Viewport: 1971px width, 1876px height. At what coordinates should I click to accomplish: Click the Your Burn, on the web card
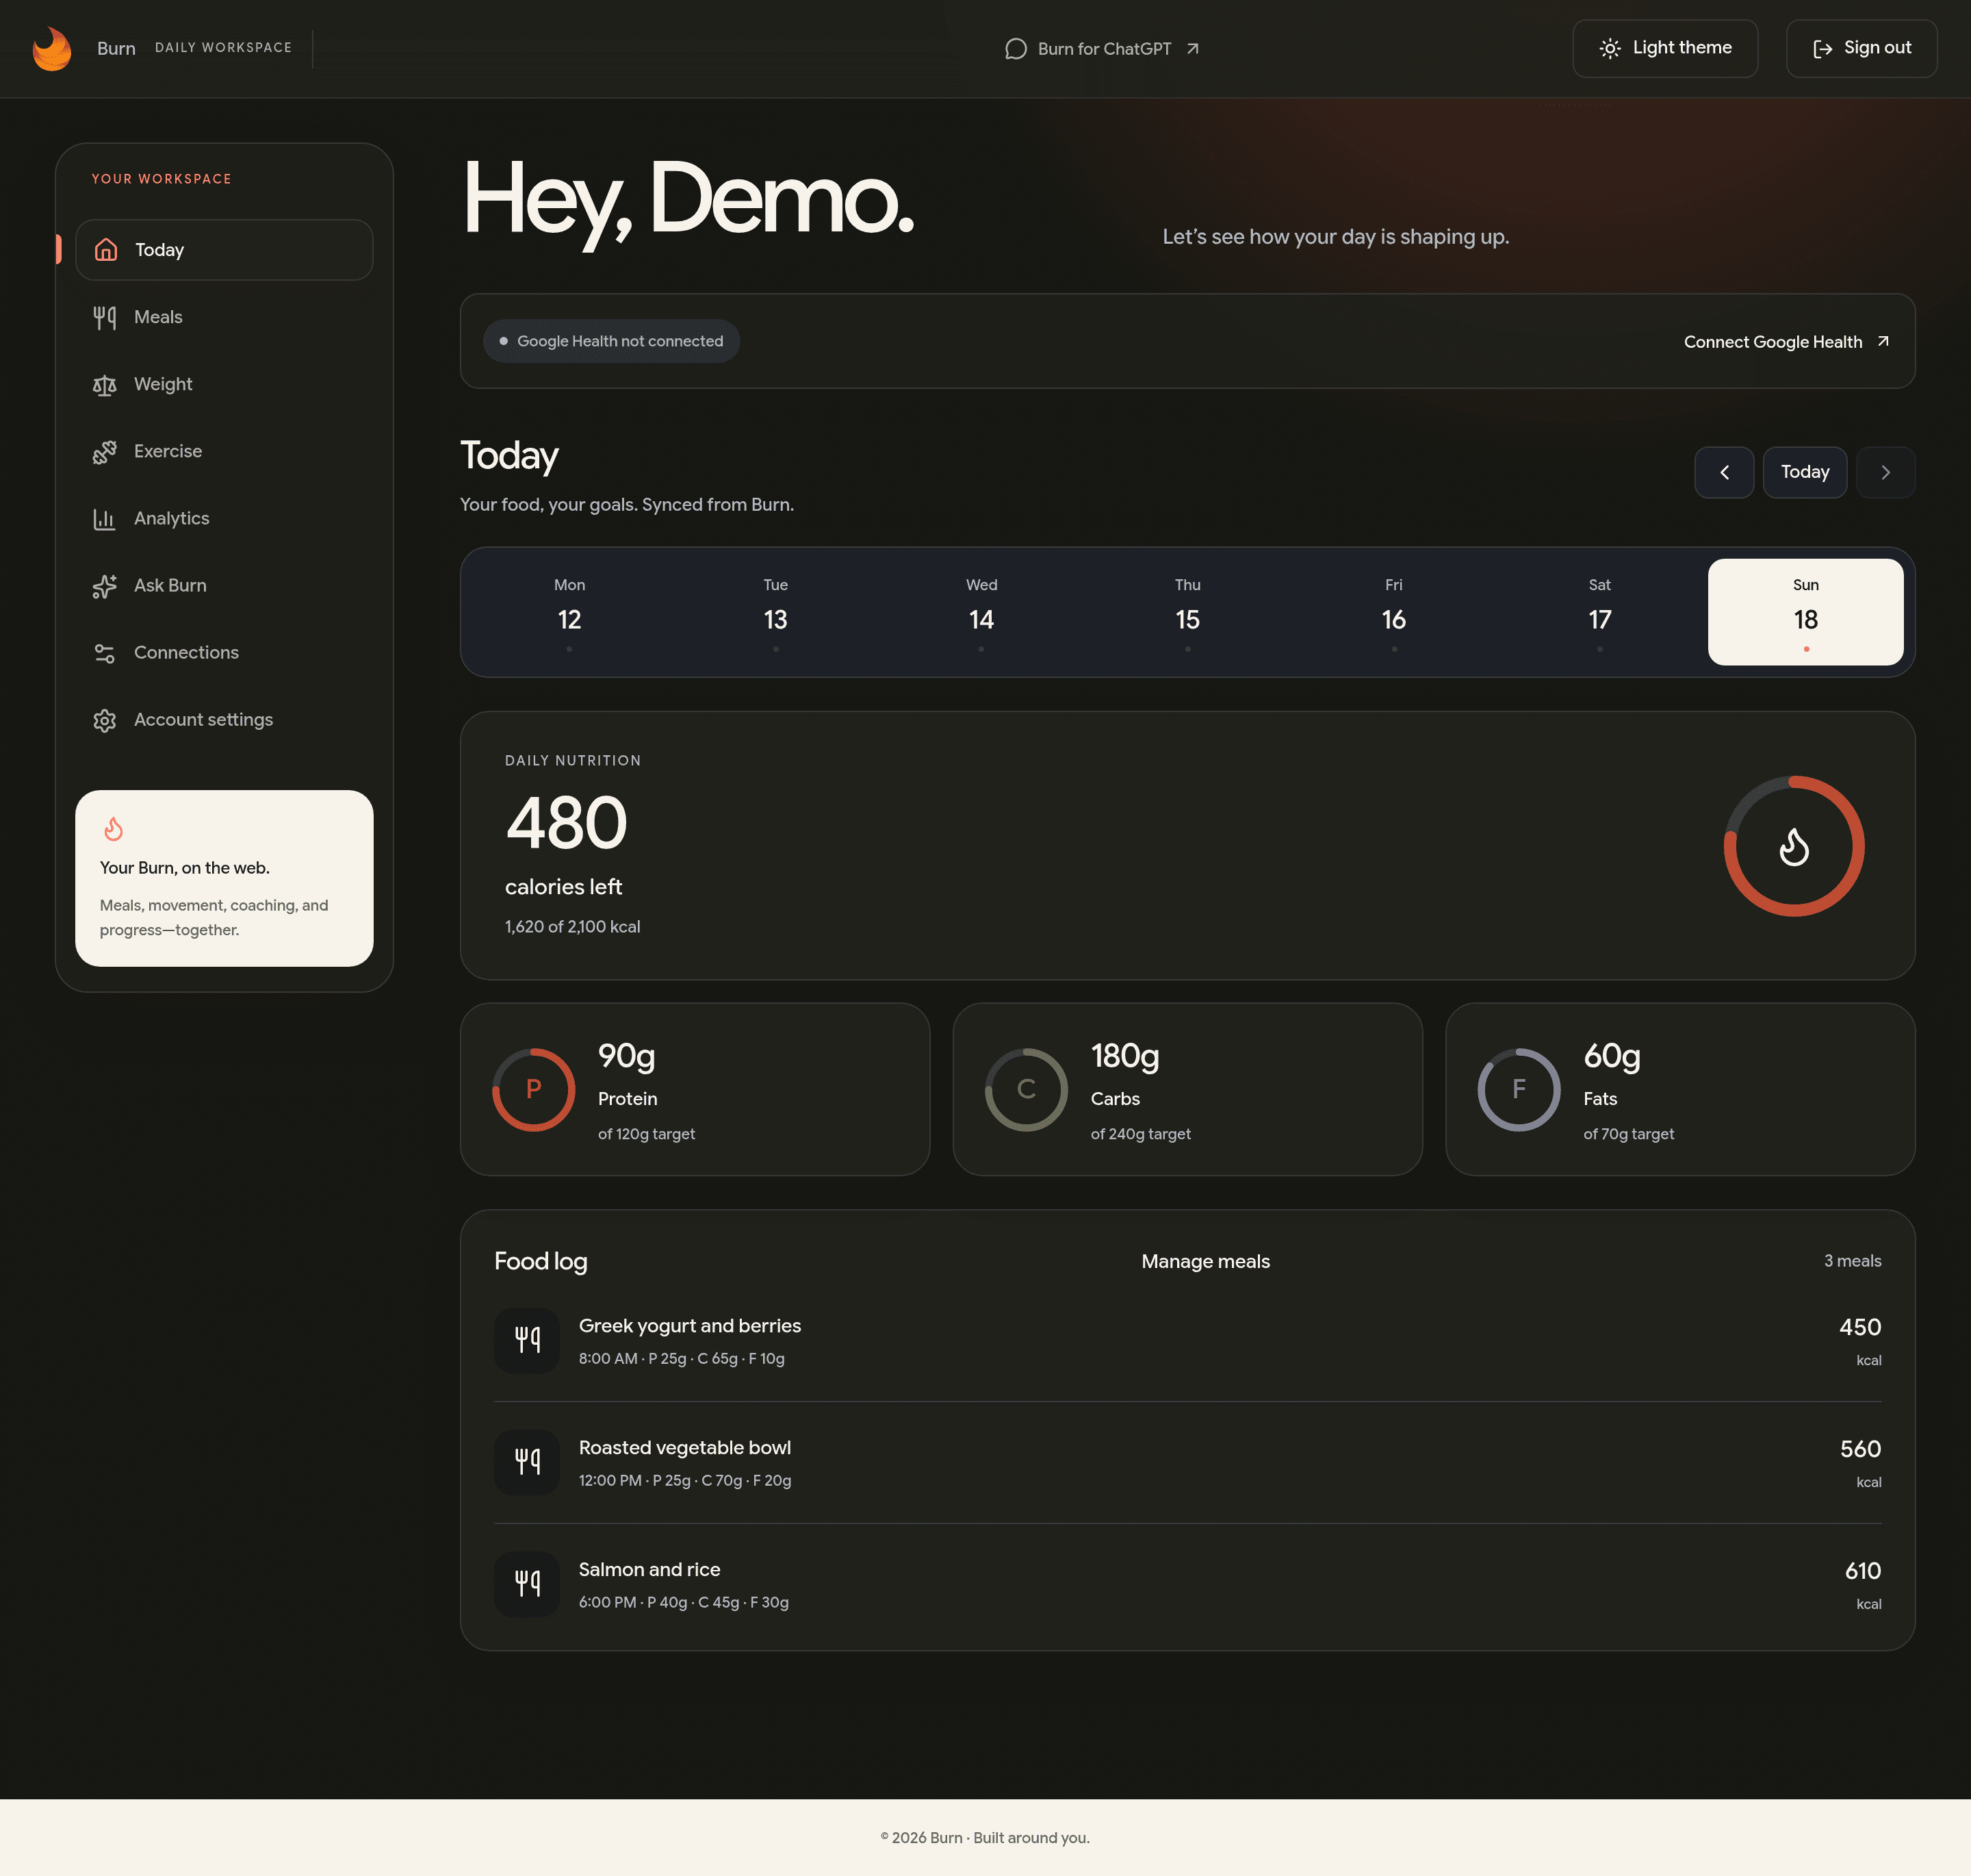coord(224,878)
